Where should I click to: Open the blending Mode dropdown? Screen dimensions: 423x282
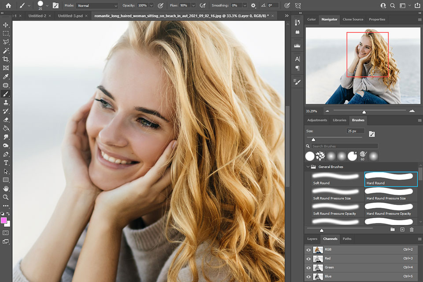tap(97, 6)
